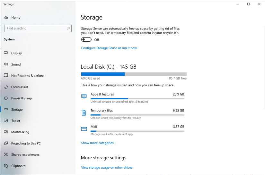Select Projecting to this PC
265x175 pixels.
[x=38, y=143]
